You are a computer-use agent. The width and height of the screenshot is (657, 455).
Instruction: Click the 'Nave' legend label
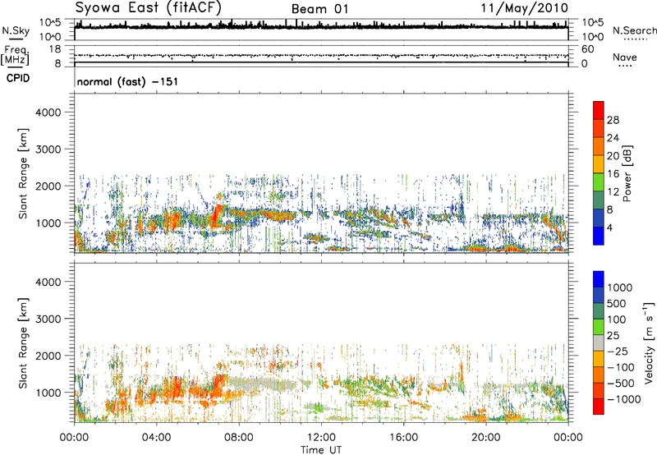click(625, 57)
